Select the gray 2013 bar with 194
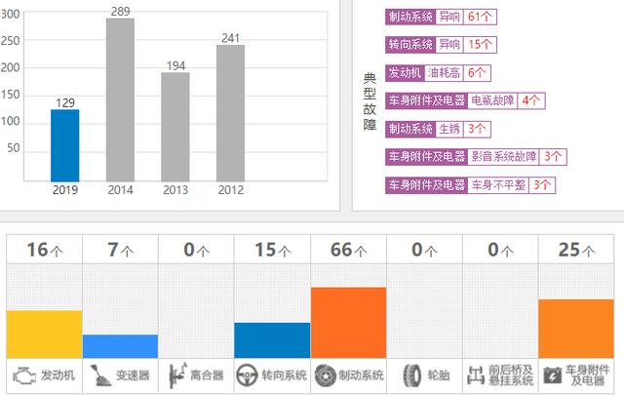624x396 pixels. (x=175, y=127)
